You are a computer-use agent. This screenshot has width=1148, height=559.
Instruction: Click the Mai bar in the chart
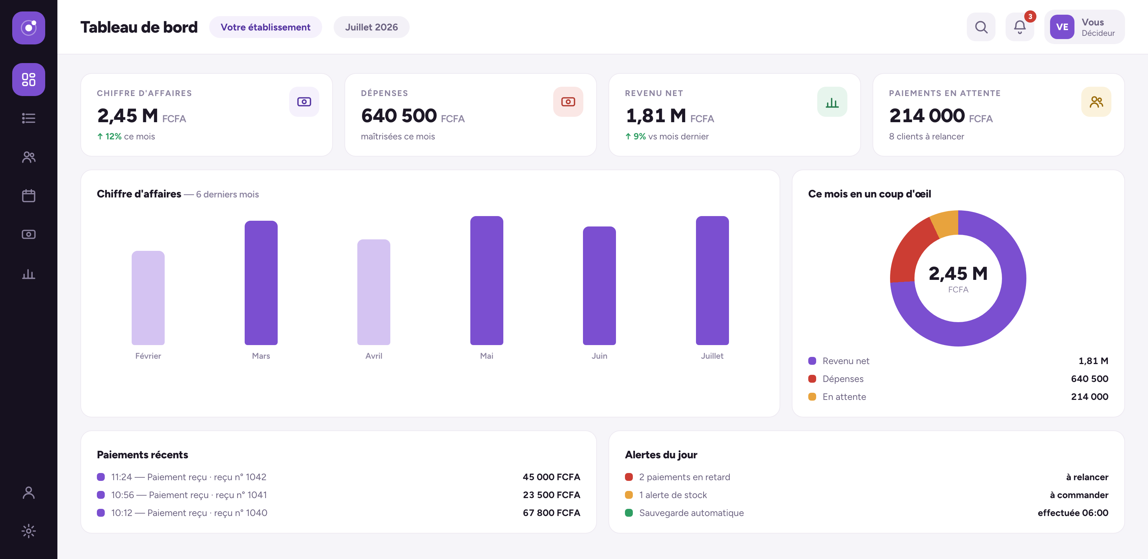coord(487,280)
